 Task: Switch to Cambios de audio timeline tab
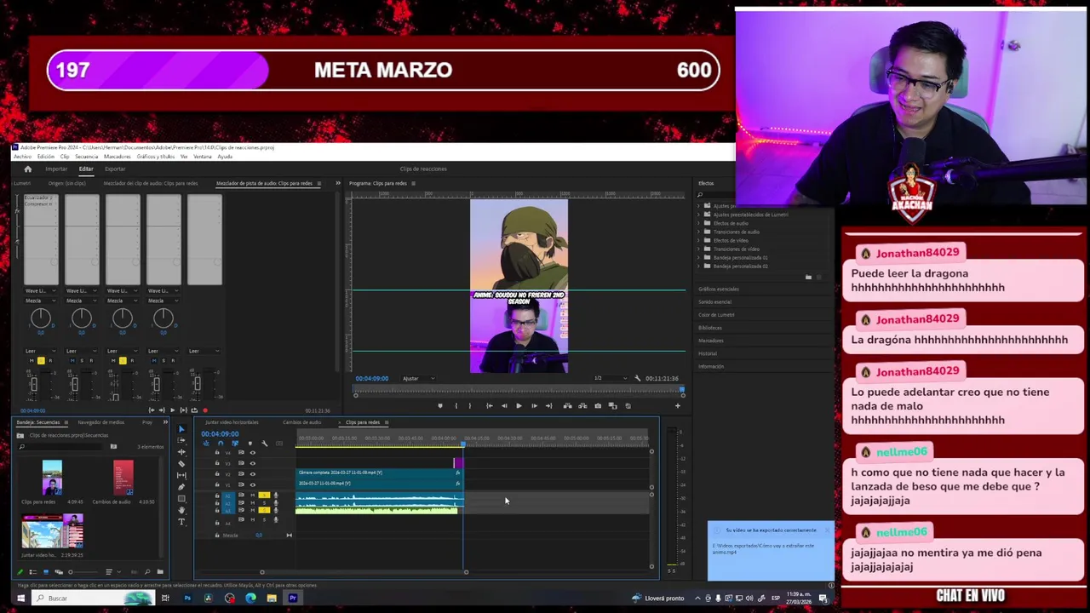pyautogui.click(x=302, y=422)
